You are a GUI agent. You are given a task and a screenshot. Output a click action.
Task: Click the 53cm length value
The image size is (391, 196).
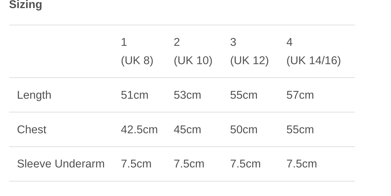pos(187,95)
